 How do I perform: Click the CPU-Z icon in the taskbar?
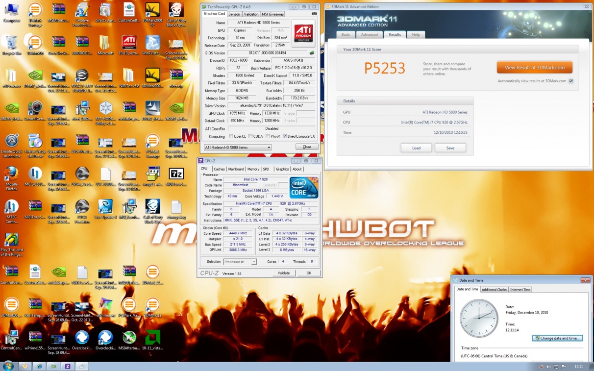[68, 366]
